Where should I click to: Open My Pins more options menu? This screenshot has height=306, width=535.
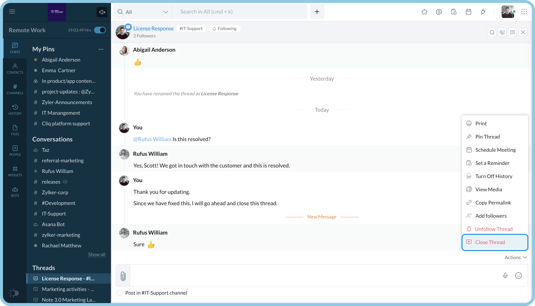(x=101, y=49)
